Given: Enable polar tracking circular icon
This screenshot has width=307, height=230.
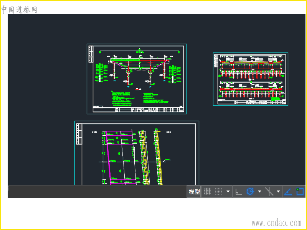Looking at the screenshot, I should 250,192.
